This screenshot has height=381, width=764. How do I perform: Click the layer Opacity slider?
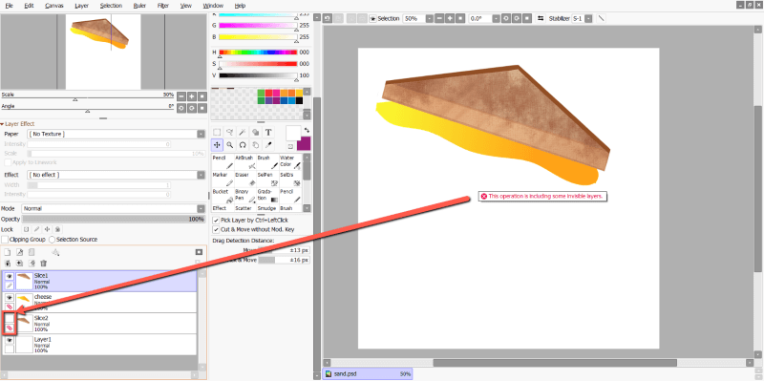(x=114, y=220)
